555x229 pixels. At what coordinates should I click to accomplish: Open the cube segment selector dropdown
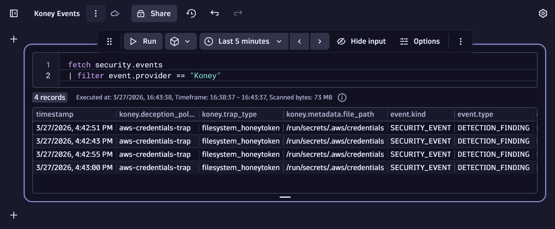pos(180,41)
